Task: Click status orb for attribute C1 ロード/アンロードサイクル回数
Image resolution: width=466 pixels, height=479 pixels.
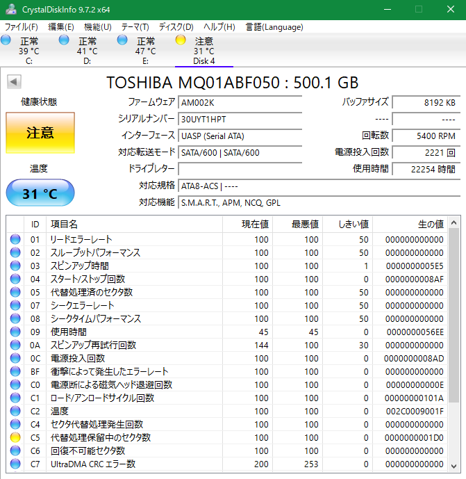Action: (x=15, y=398)
